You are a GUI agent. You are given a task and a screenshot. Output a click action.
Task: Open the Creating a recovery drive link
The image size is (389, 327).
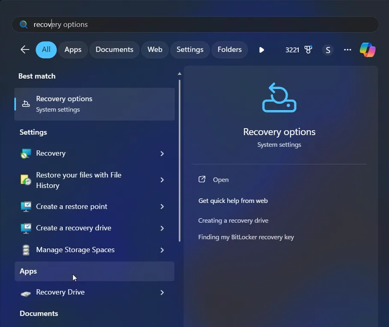[x=233, y=221]
